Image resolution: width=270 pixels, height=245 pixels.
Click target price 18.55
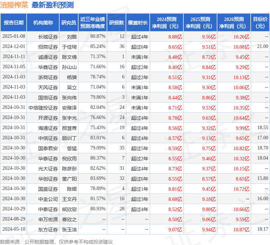[x=263, y=127]
